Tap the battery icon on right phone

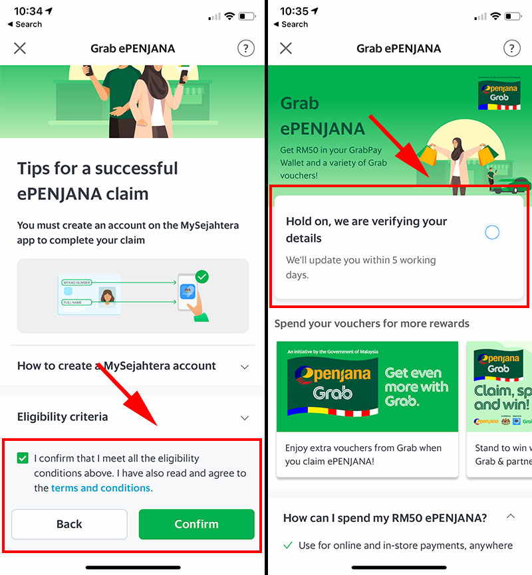click(x=513, y=16)
